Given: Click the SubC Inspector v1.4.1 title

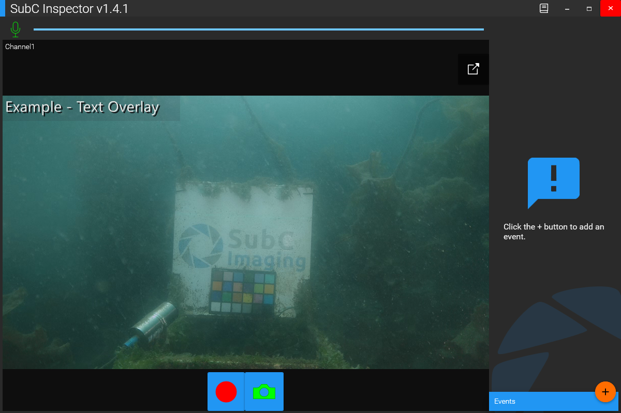Looking at the screenshot, I should (69, 9).
